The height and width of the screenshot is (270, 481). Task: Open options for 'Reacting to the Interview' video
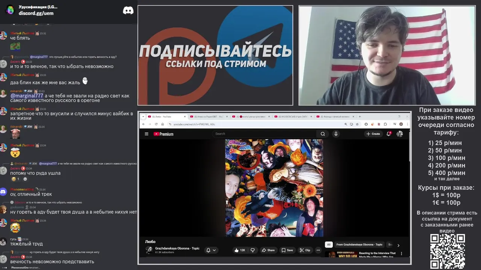(401, 253)
